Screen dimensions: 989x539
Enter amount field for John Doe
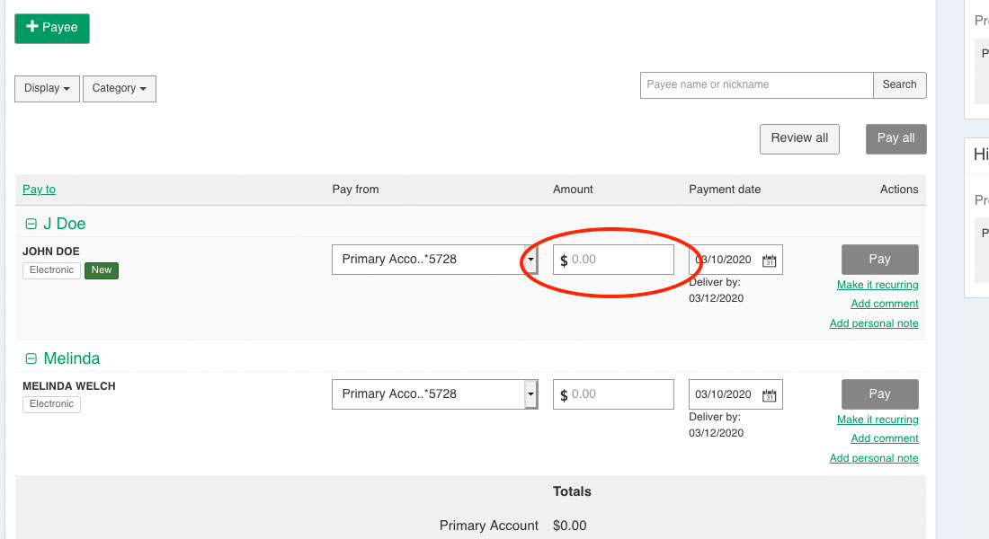(620, 260)
